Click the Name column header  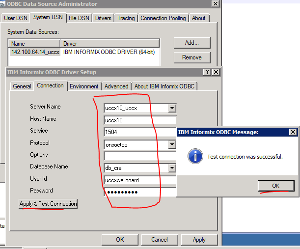[x=34, y=44]
